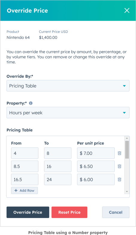The height and width of the screenshot is (235, 136).
Task: Open the Override By dropdown
Action: [x=68, y=86]
